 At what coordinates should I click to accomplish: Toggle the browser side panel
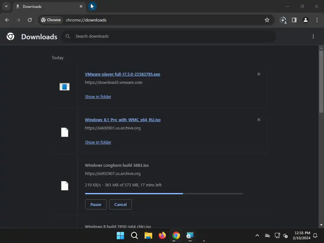pyautogui.click(x=294, y=20)
